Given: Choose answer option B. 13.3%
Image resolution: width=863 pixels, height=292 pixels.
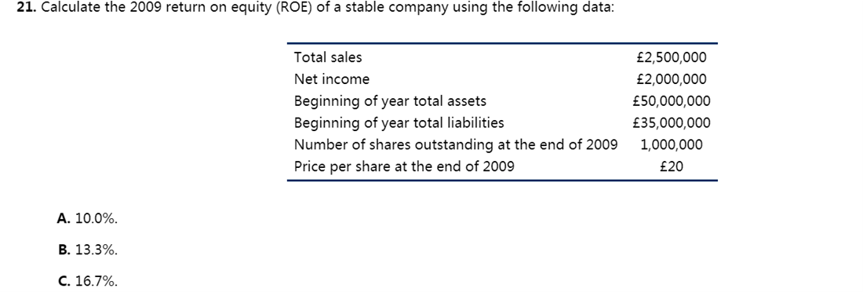Looking at the screenshot, I should pos(88,250).
